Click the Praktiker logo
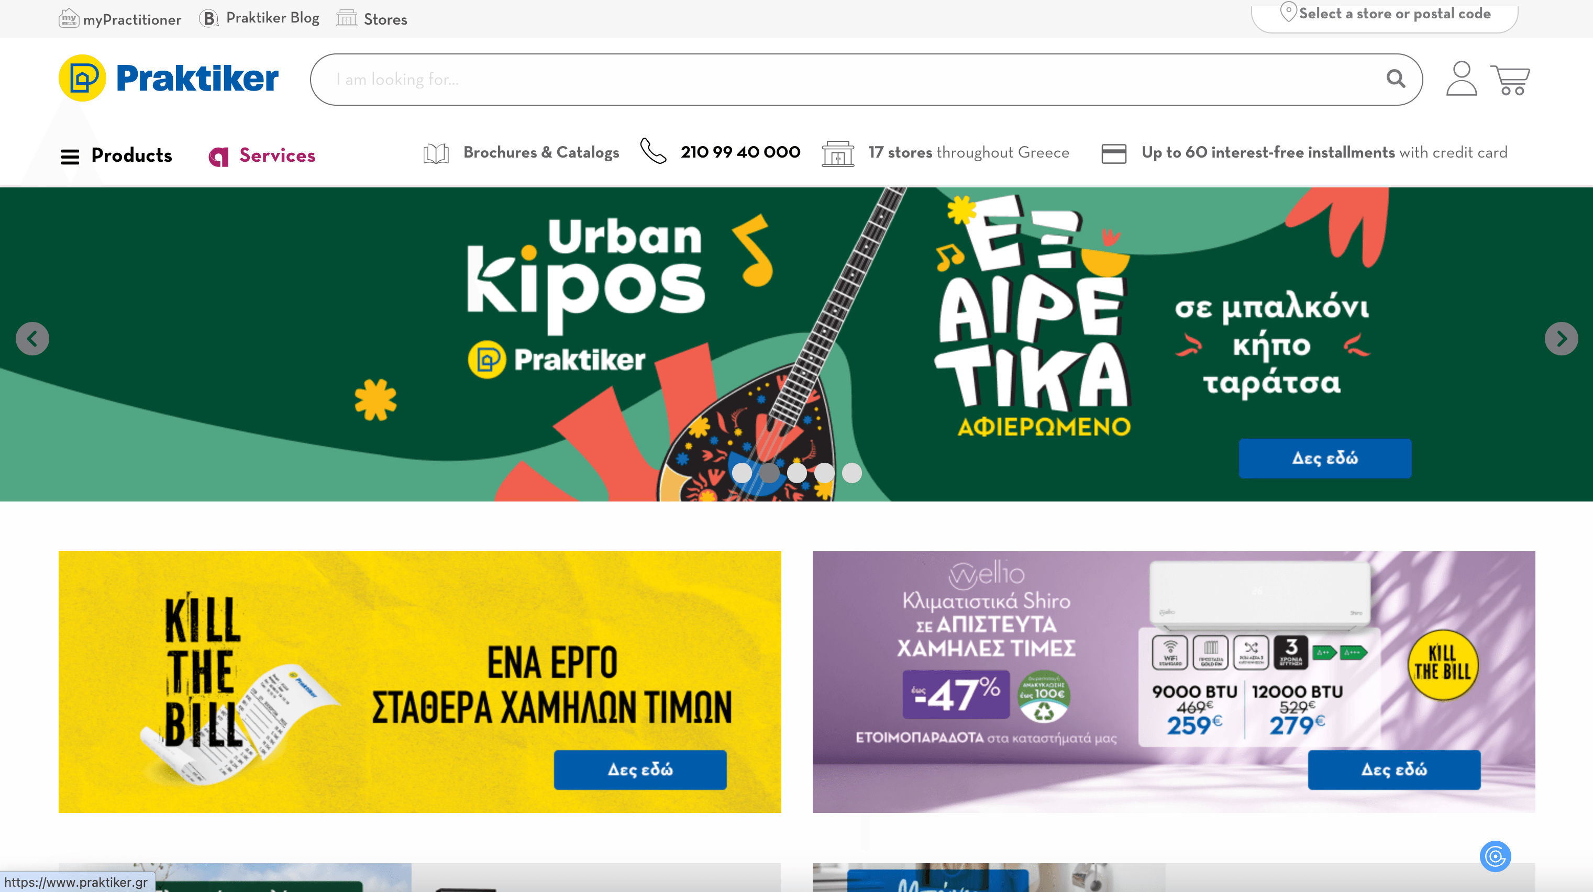1593x892 pixels. pos(169,79)
